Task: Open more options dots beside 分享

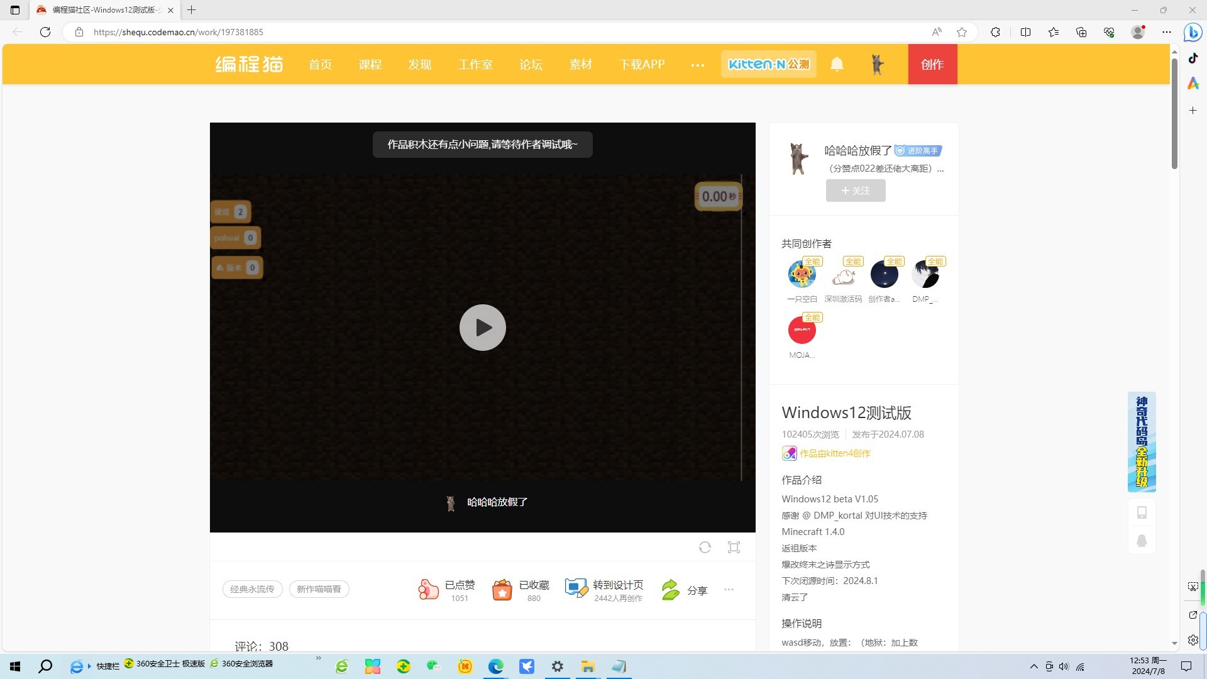Action: tap(729, 589)
